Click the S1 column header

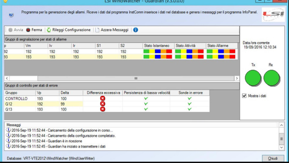tap(107, 46)
